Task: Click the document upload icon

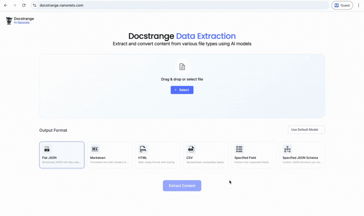Action: (x=182, y=66)
